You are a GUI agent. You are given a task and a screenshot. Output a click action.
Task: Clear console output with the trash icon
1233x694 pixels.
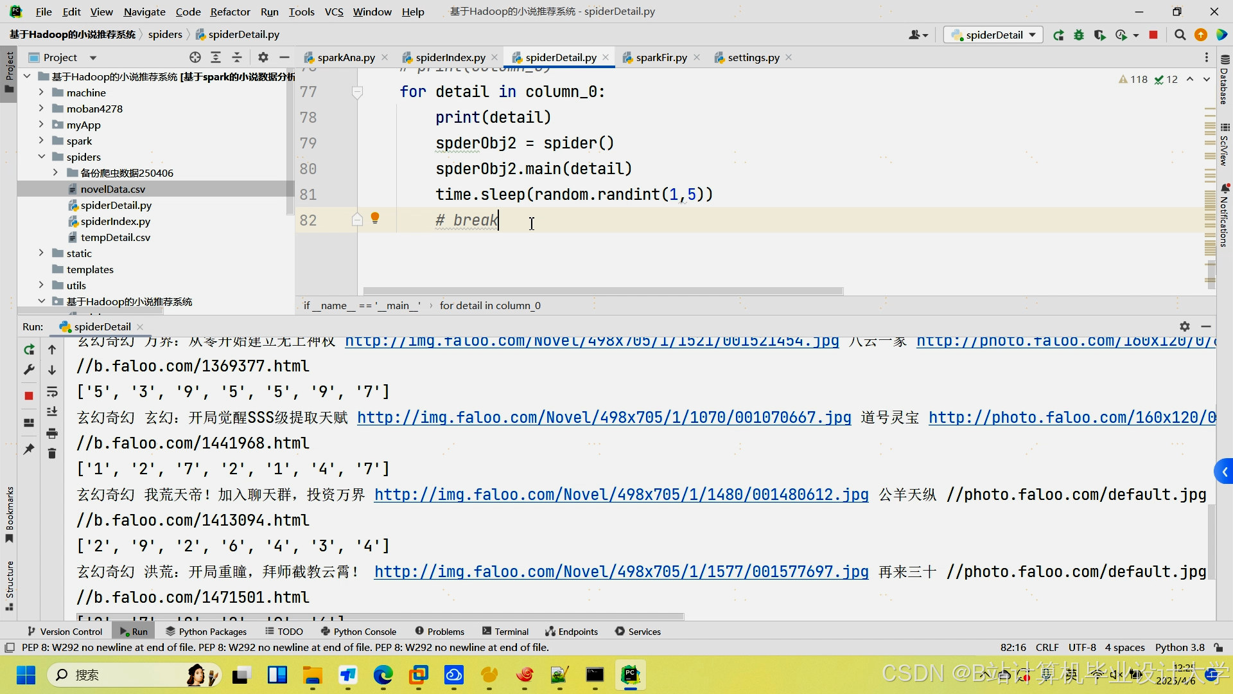tap(52, 454)
